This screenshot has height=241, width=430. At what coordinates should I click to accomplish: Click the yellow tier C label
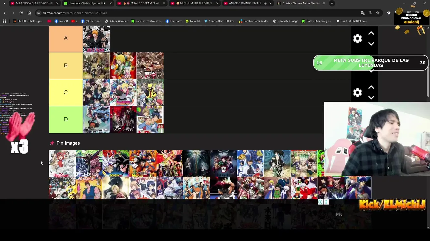coord(66,93)
